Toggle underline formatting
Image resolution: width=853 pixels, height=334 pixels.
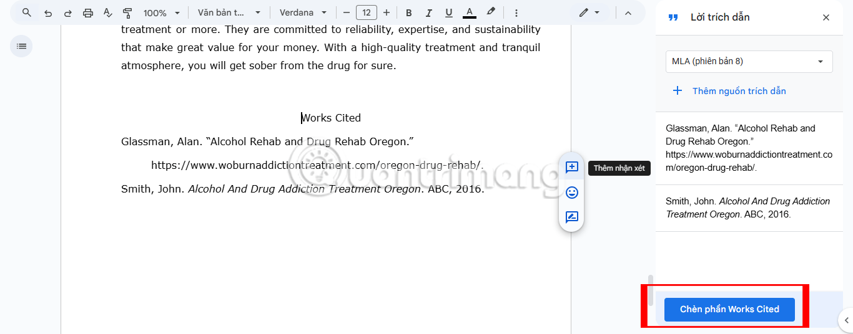(x=448, y=12)
